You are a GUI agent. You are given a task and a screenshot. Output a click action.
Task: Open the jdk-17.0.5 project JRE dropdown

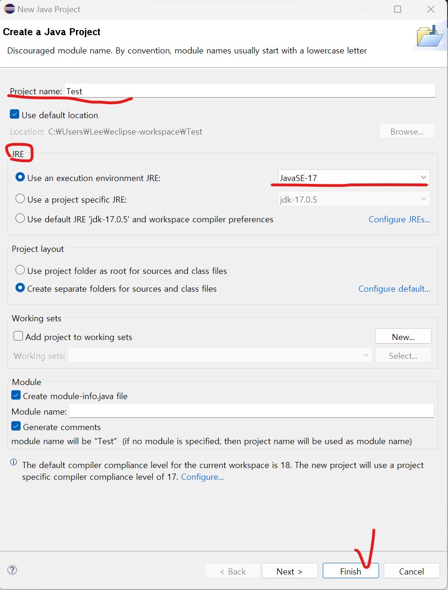[354, 199]
